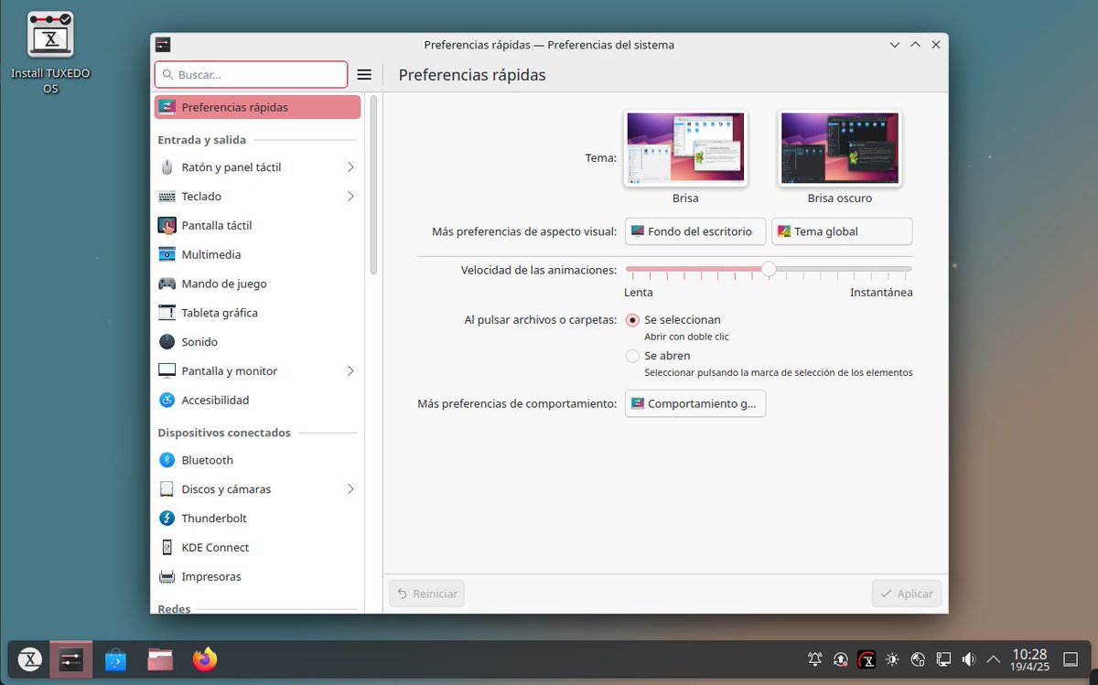The height and width of the screenshot is (685, 1098).
Task: Click the Buscar search field
Action: point(251,74)
